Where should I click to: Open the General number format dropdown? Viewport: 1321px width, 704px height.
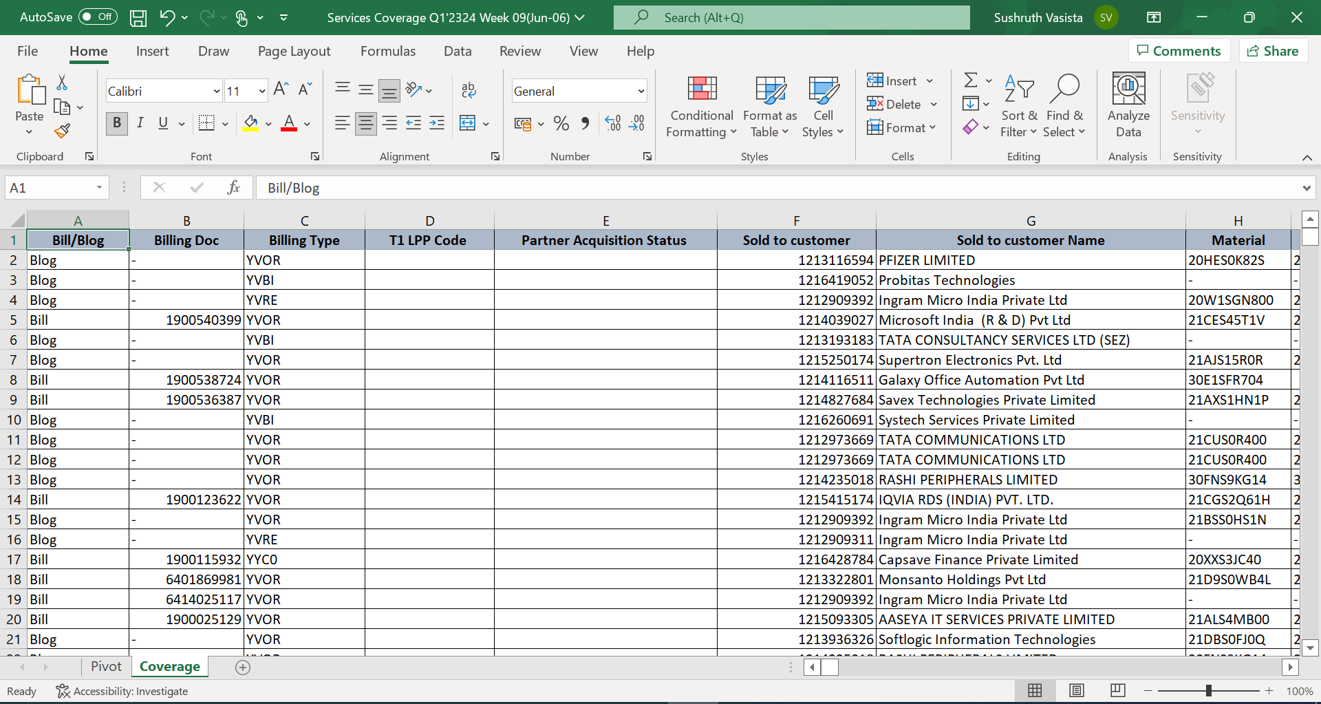point(641,92)
